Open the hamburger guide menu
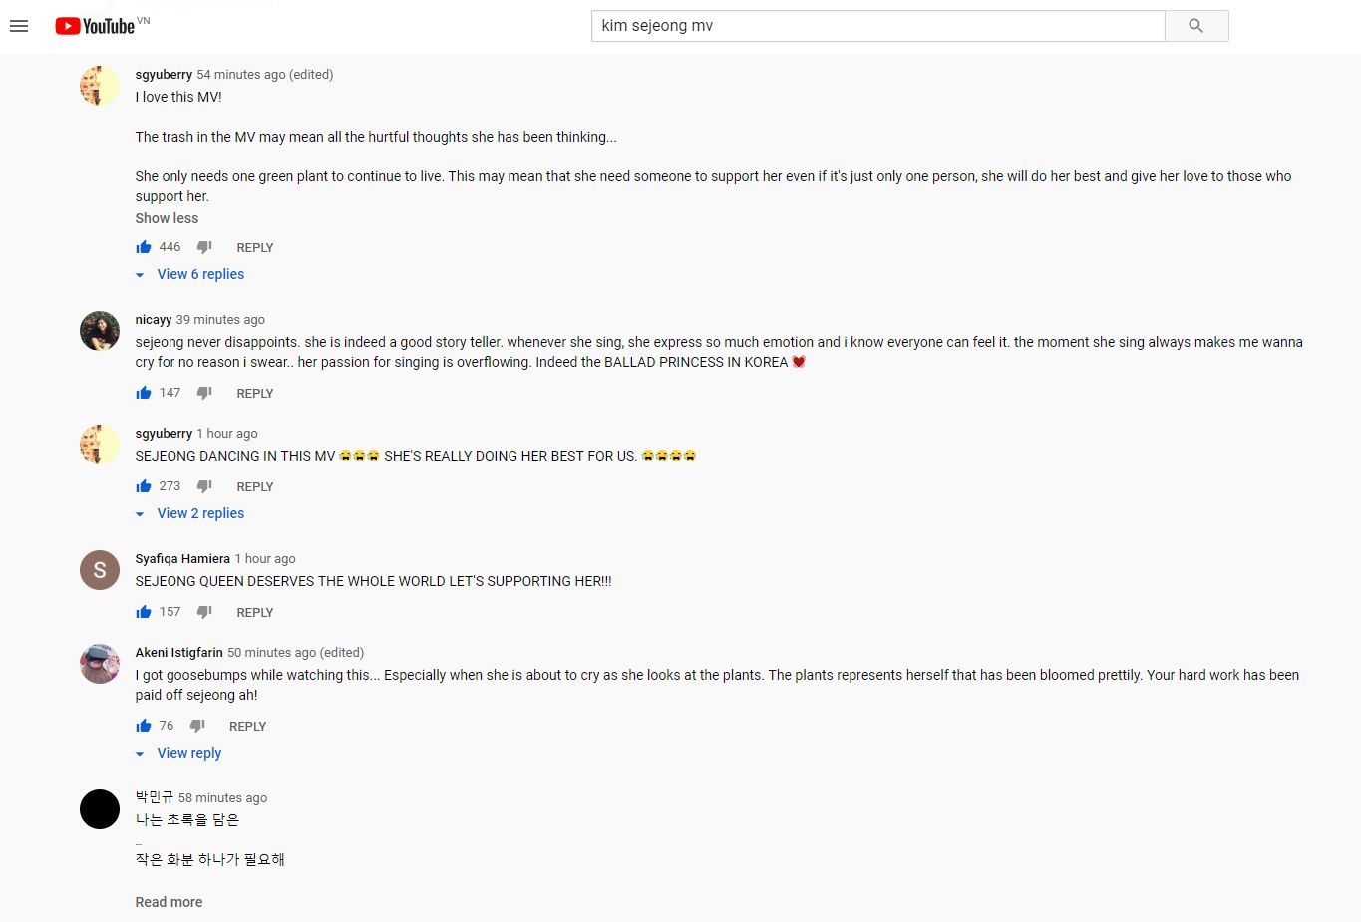This screenshot has width=1361, height=922. coord(19,26)
